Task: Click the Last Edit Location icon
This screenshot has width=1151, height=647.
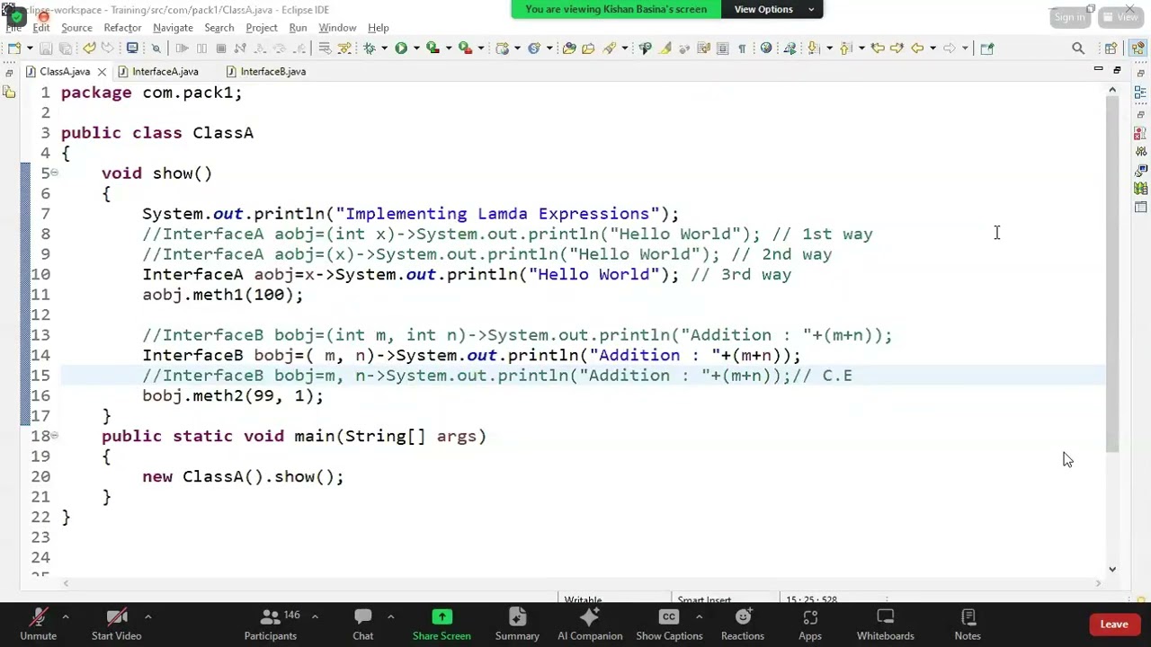Action: click(x=878, y=48)
